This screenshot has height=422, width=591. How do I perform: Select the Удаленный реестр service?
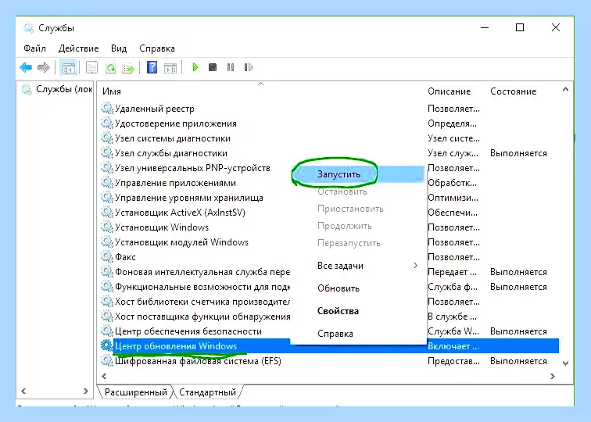155,109
